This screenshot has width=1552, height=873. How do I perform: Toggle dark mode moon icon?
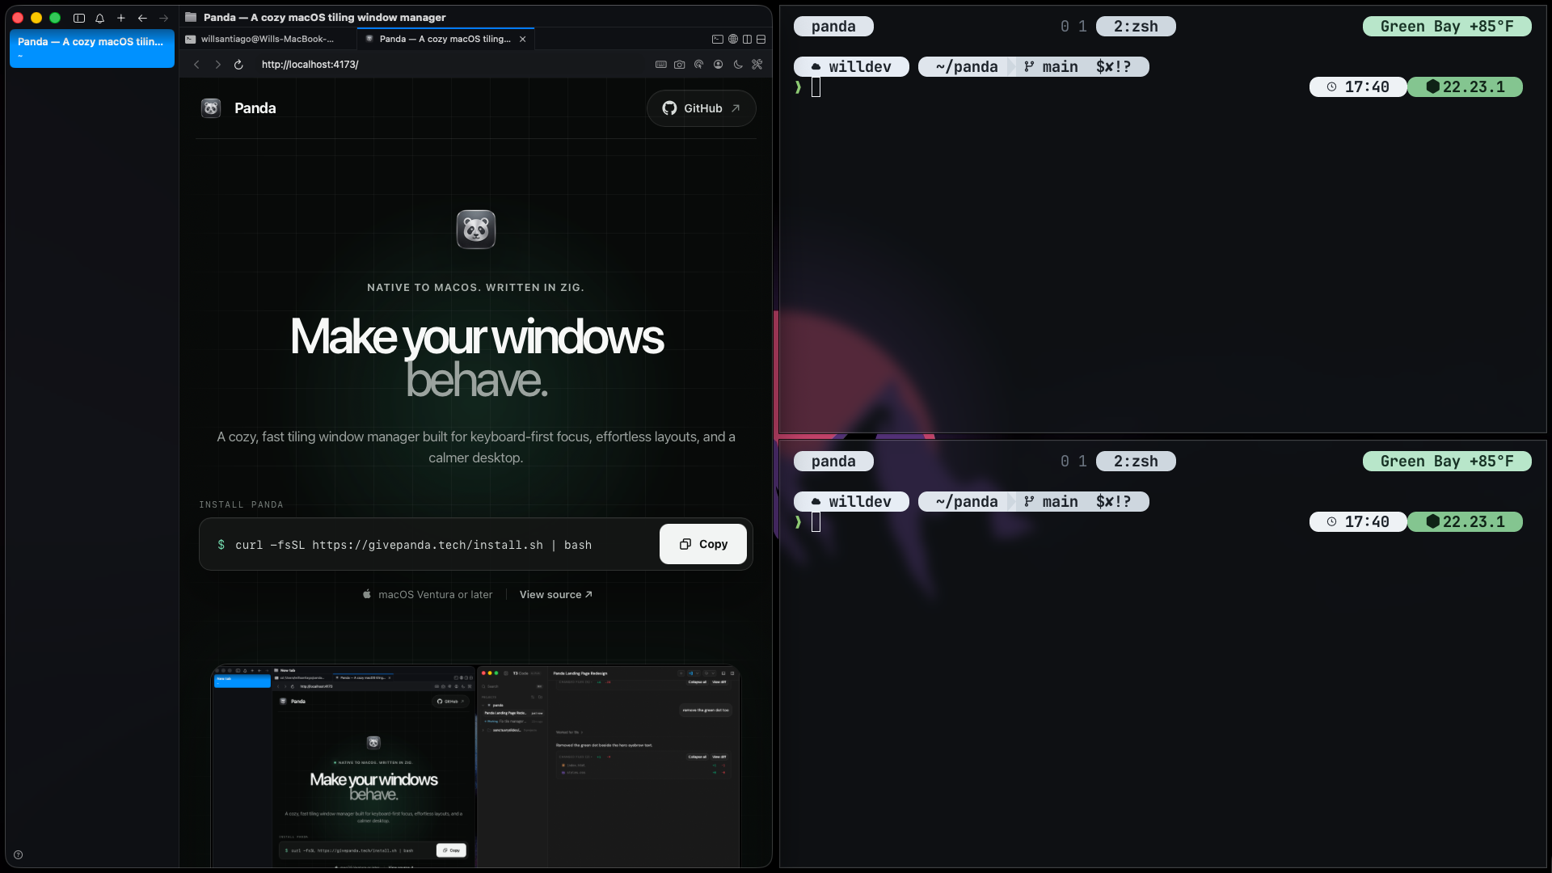pyautogui.click(x=738, y=65)
